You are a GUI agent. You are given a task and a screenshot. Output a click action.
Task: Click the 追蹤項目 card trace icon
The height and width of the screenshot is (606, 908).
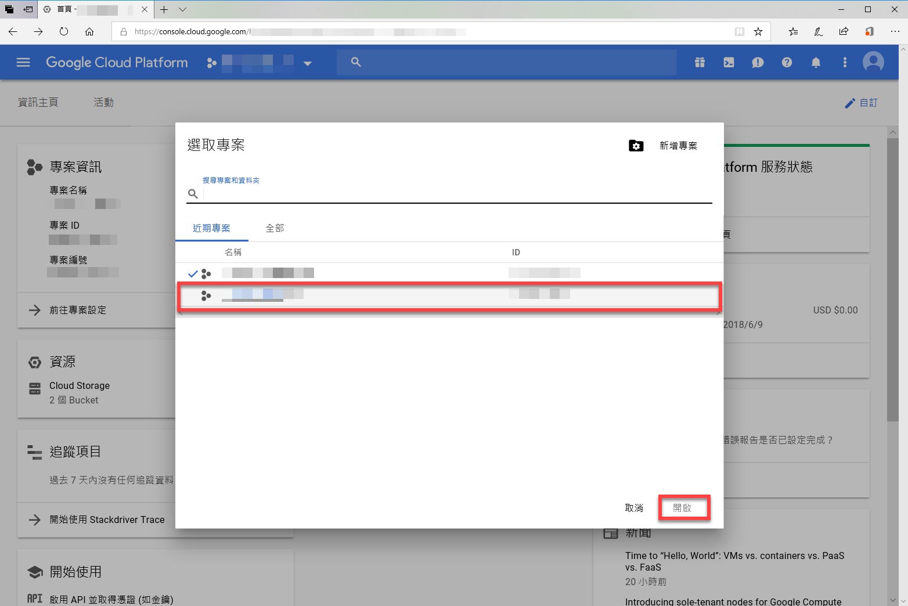click(34, 452)
